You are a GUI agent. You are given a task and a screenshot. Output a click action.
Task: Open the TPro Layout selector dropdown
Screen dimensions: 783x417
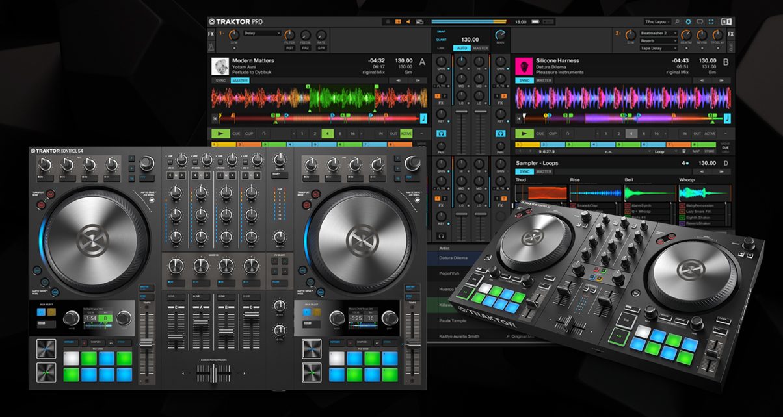tap(657, 22)
